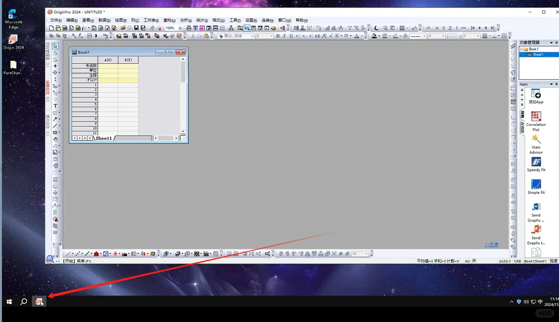This screenshot has width=559, height=322.
Task: Open the 文件 (File) menu
Action: click(55, 20)
